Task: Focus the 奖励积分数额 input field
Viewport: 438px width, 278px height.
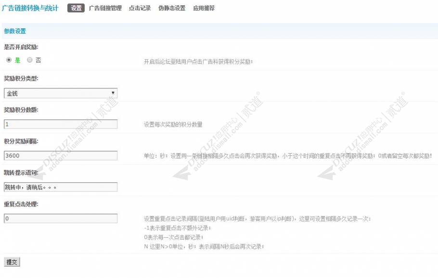Action: point(61,124)
